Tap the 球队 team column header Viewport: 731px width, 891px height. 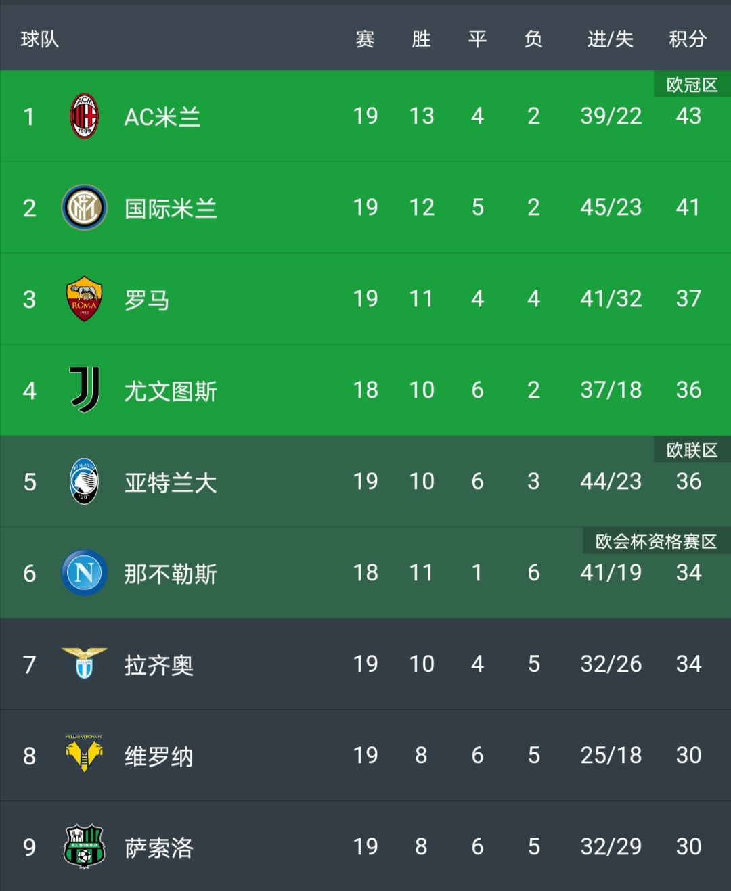(40, 39)
